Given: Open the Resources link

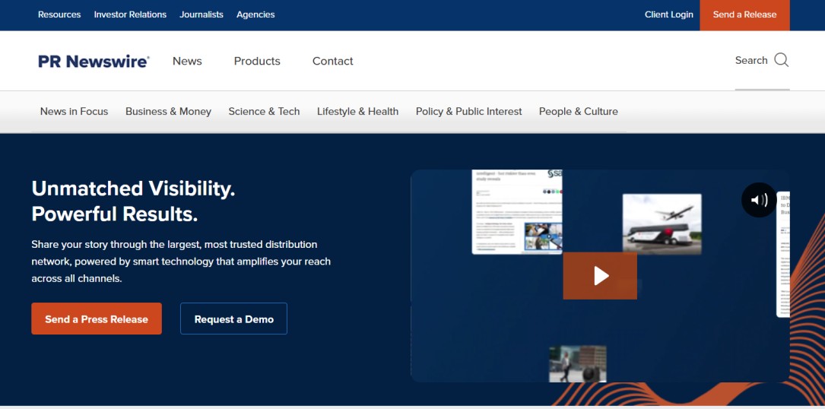Looking at the screenshot, I should pos(59,14).
